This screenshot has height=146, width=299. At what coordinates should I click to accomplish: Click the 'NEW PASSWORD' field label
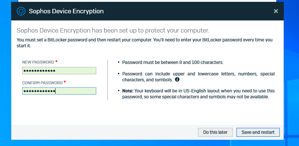(38, 62)
